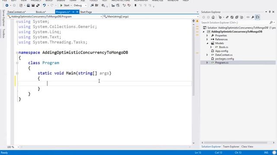
Task: Click the Redo toolbar icon
Action: point(52,6)
